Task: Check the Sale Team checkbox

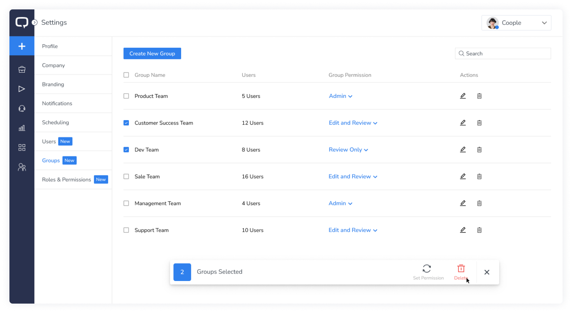Action: pyautogui.click(x=126, y=177)
